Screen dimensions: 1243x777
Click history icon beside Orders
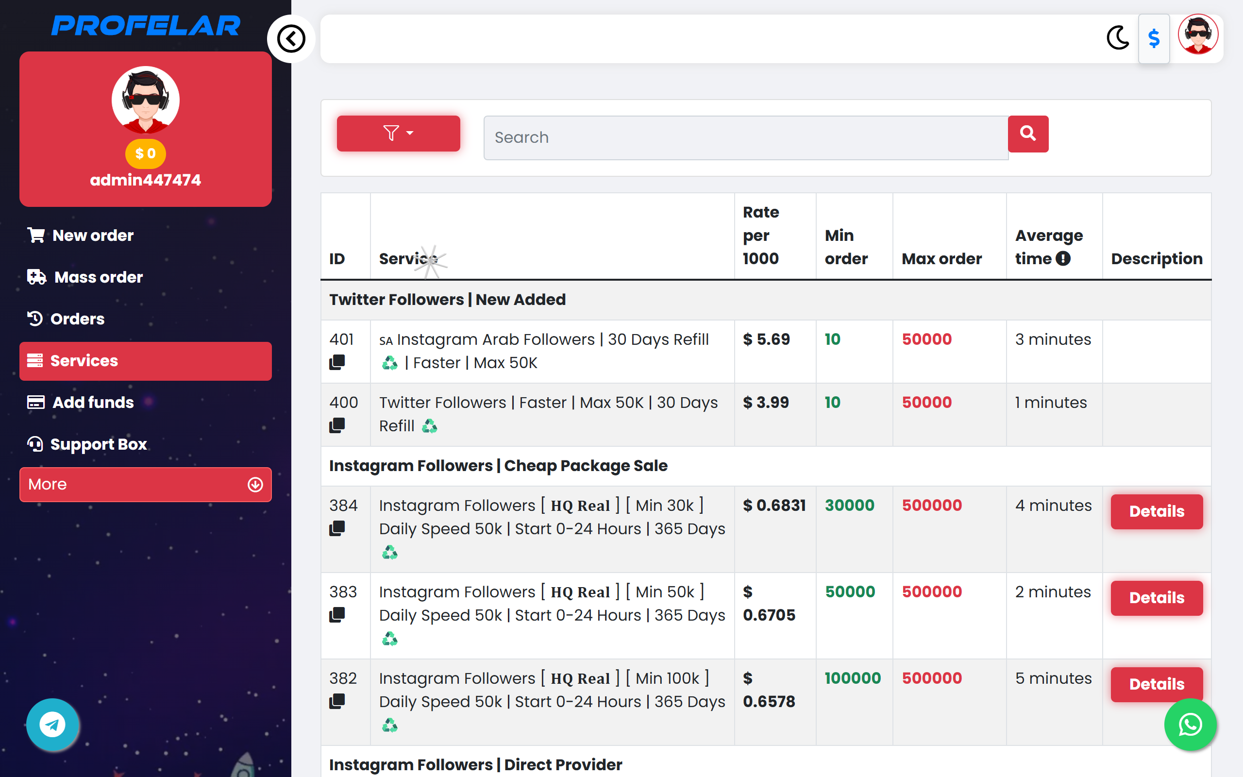35,319
